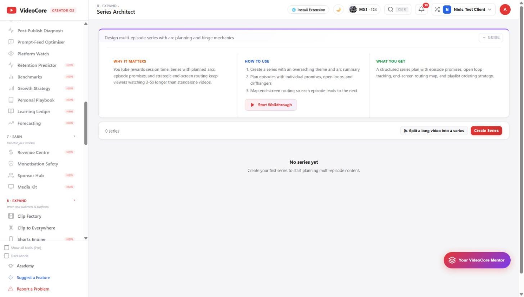Open Niels Test Client account dropdown
This screenshot has width=524, height=297.
coord(467,10)
